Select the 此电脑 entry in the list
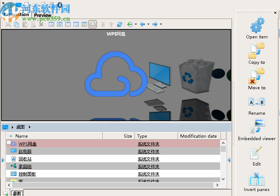Viewport: 280px width, 196px height. pyautogui.click(x=25, y=152)
